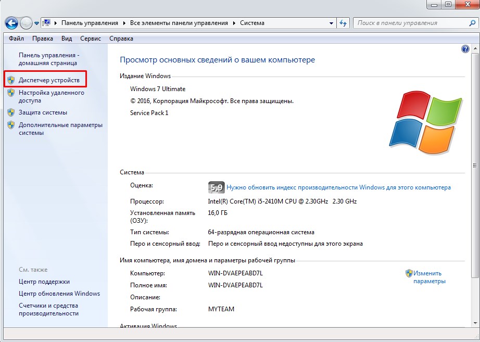Screen dimensions: 480x342
Task: Click the scrollbar down arrow
Action: [475, 323]
